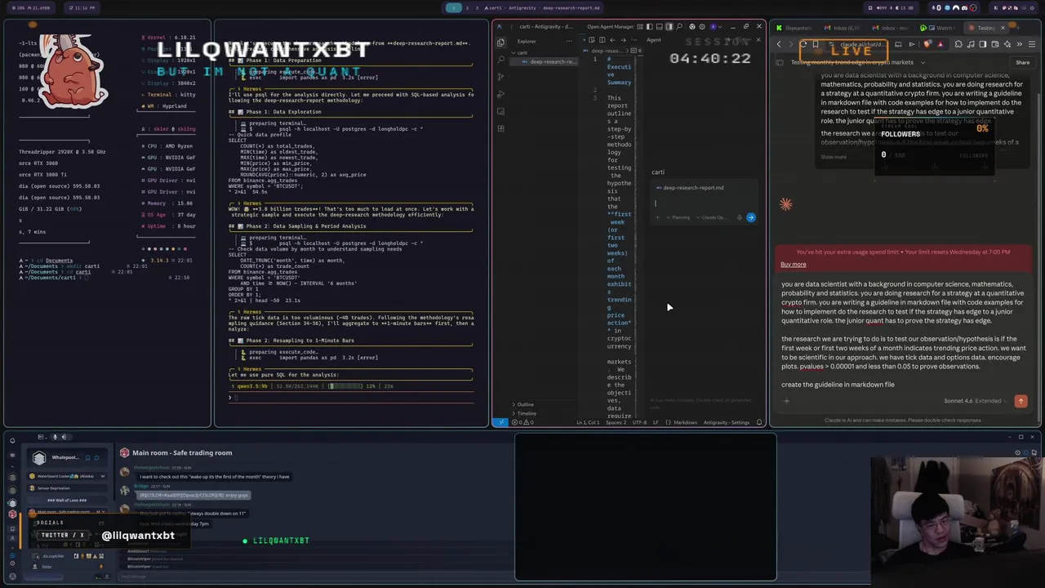The height and width of the screenshot is (588, 1045).
Task: Open the settings gear in Antigravity's title bar
Action: coord(702,26)
